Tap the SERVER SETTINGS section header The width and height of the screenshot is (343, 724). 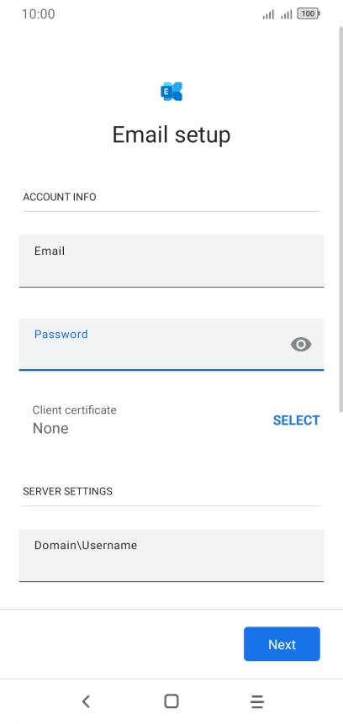click(67, 491)
